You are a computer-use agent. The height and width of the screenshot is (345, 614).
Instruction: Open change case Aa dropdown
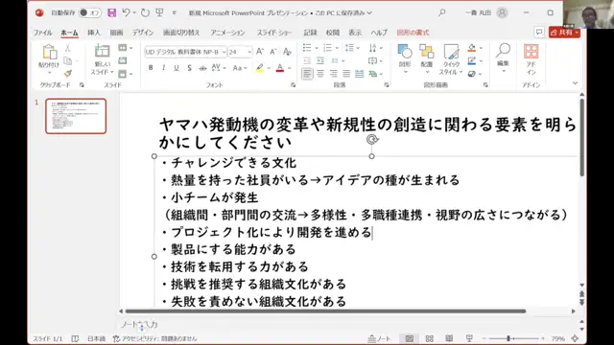240,68
